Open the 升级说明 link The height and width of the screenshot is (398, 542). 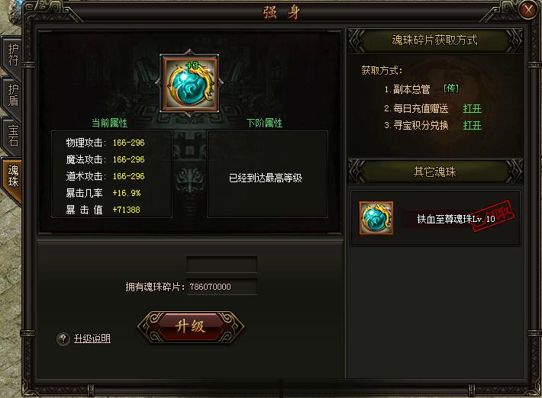click(92, 339)
